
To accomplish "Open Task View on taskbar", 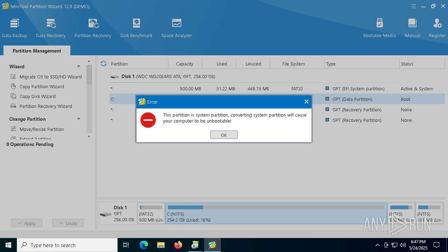I will [126, 245].
